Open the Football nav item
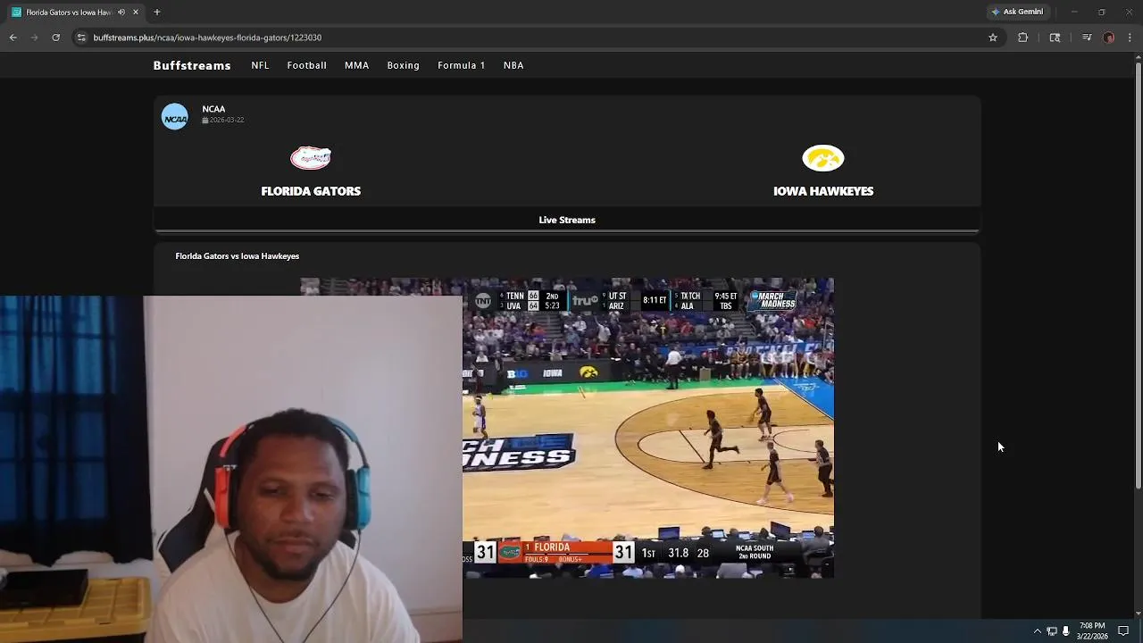 tap(307, 65)
